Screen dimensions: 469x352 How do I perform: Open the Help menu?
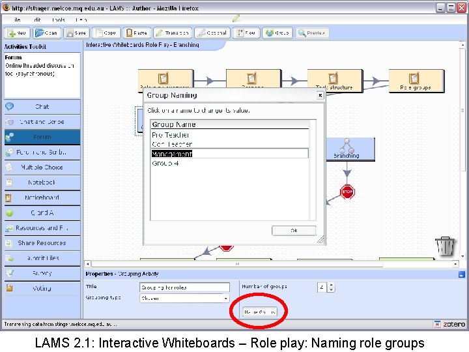tap(81, 20)
